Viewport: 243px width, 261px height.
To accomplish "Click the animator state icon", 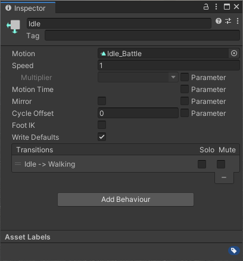I will click(x=14, y=26).
